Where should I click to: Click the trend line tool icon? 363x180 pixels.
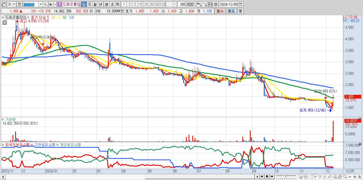pyautogui.click(x=320, y=177)
